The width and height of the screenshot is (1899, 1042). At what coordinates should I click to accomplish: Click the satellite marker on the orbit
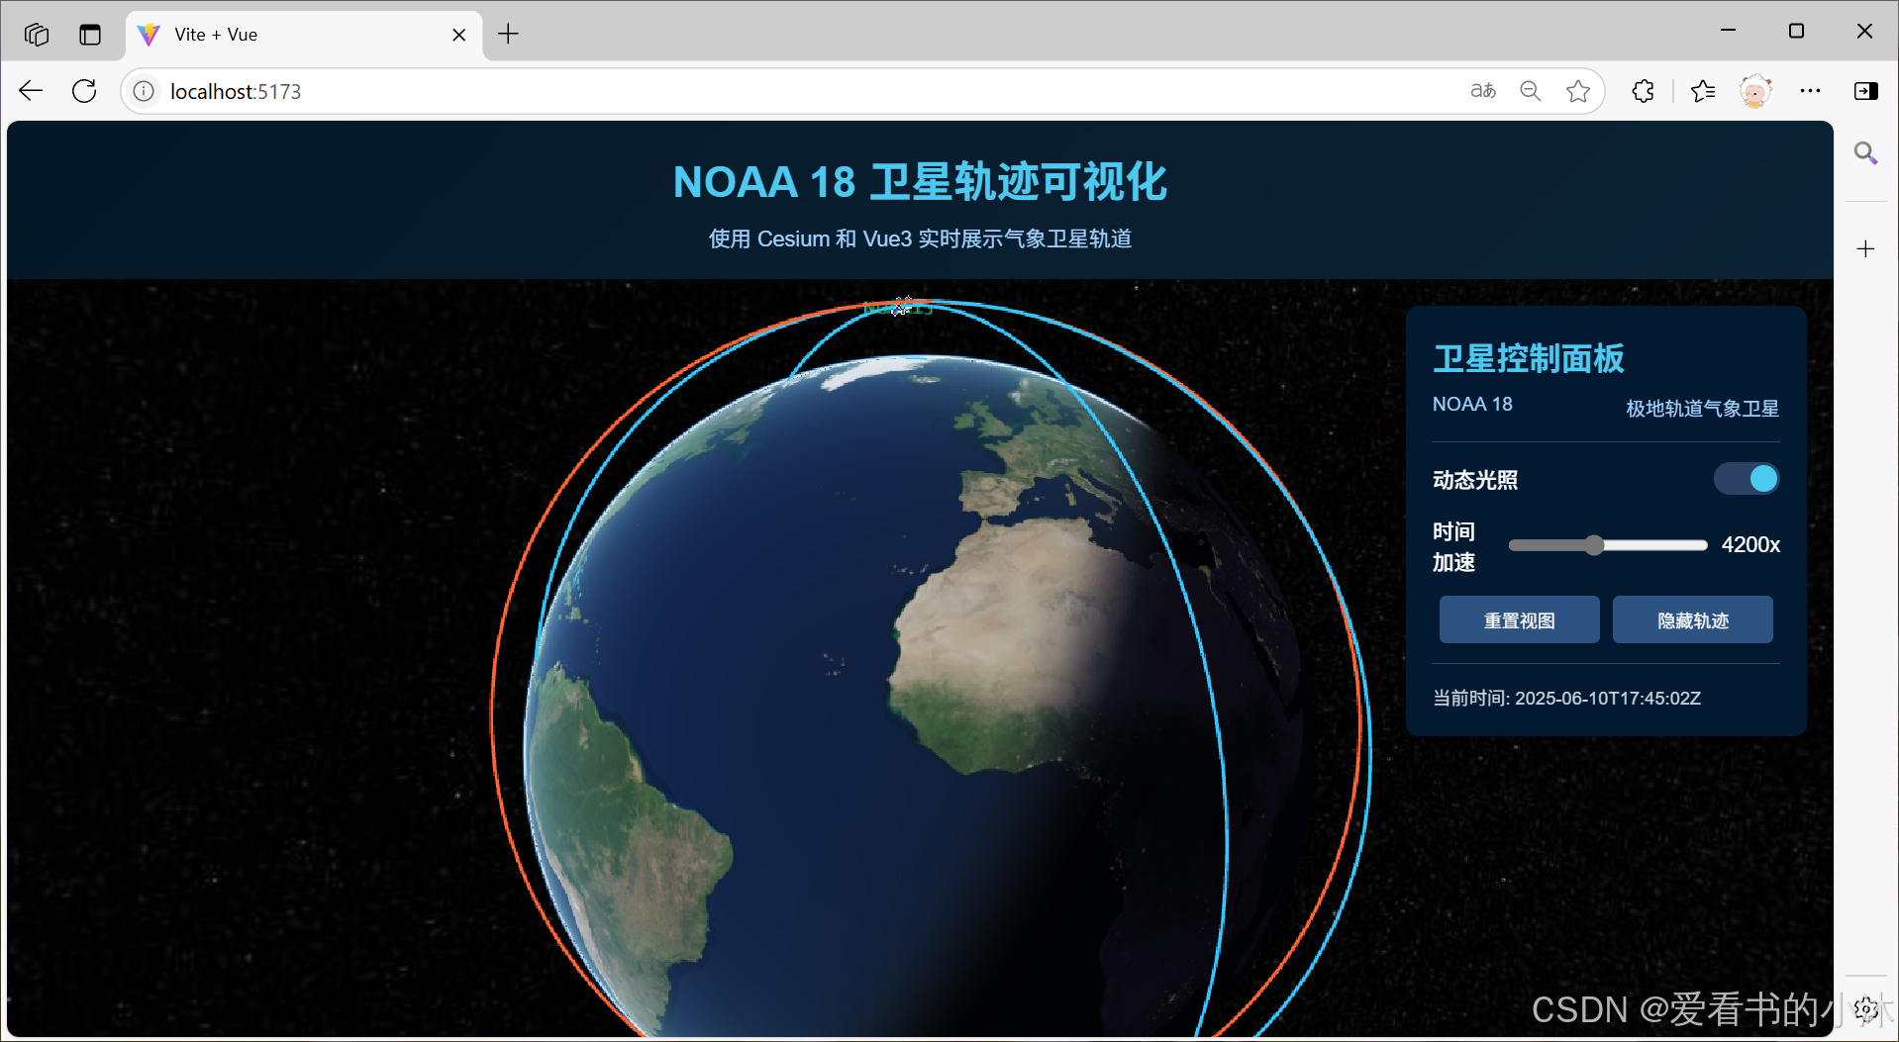pos(901,306)
